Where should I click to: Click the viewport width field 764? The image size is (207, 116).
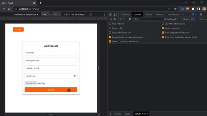[45, 15]
